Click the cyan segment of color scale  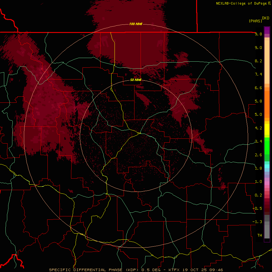[267, 166]
